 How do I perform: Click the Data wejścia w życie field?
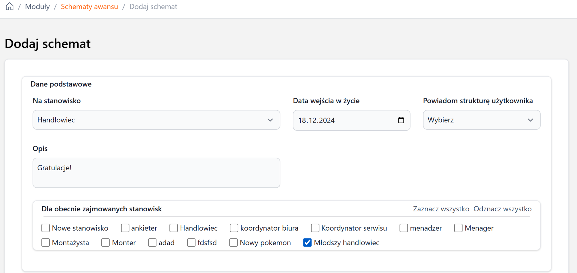tap(344, 120)
